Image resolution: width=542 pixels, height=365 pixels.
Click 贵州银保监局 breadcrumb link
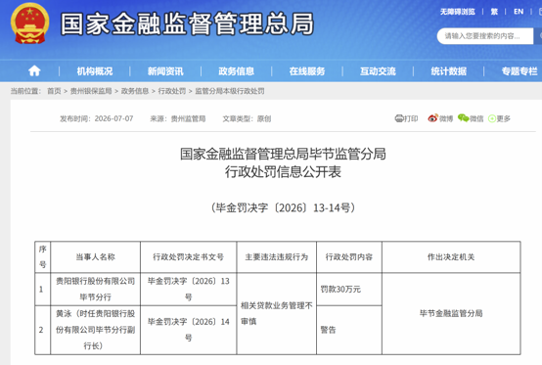pos(91,91)
